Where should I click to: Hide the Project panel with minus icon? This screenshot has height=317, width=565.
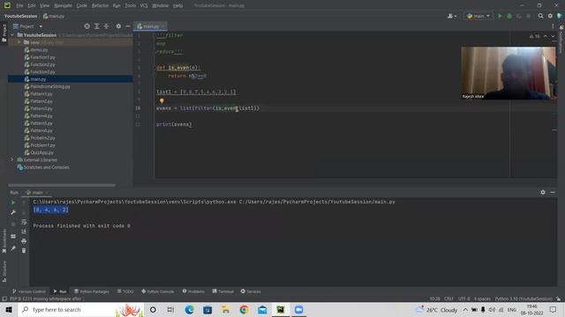click(128, 26)
